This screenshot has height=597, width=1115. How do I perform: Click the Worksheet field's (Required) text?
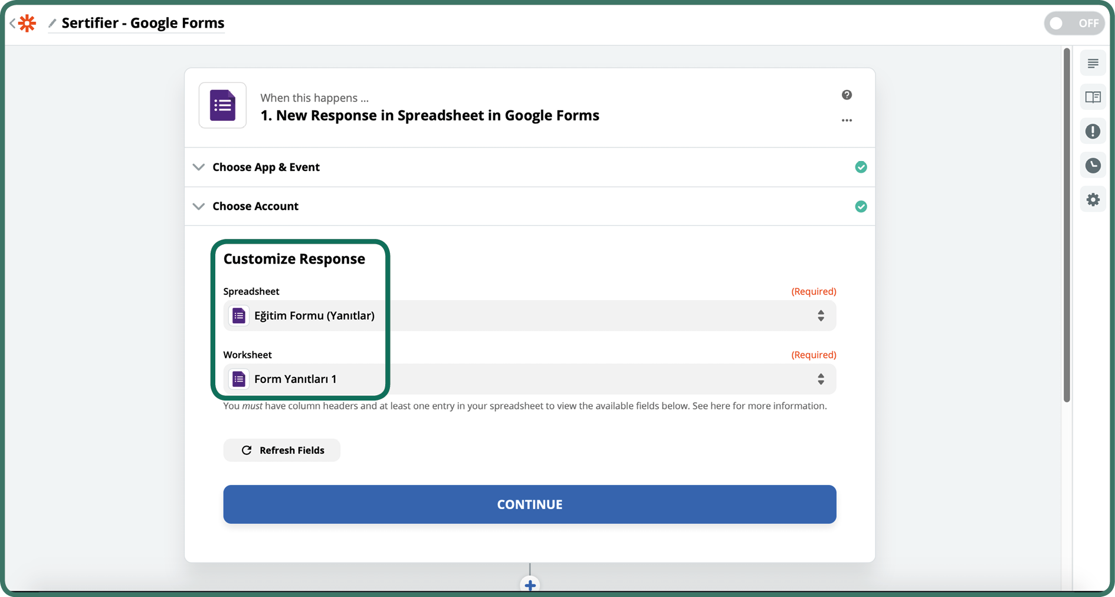click(x=814, y=355)
